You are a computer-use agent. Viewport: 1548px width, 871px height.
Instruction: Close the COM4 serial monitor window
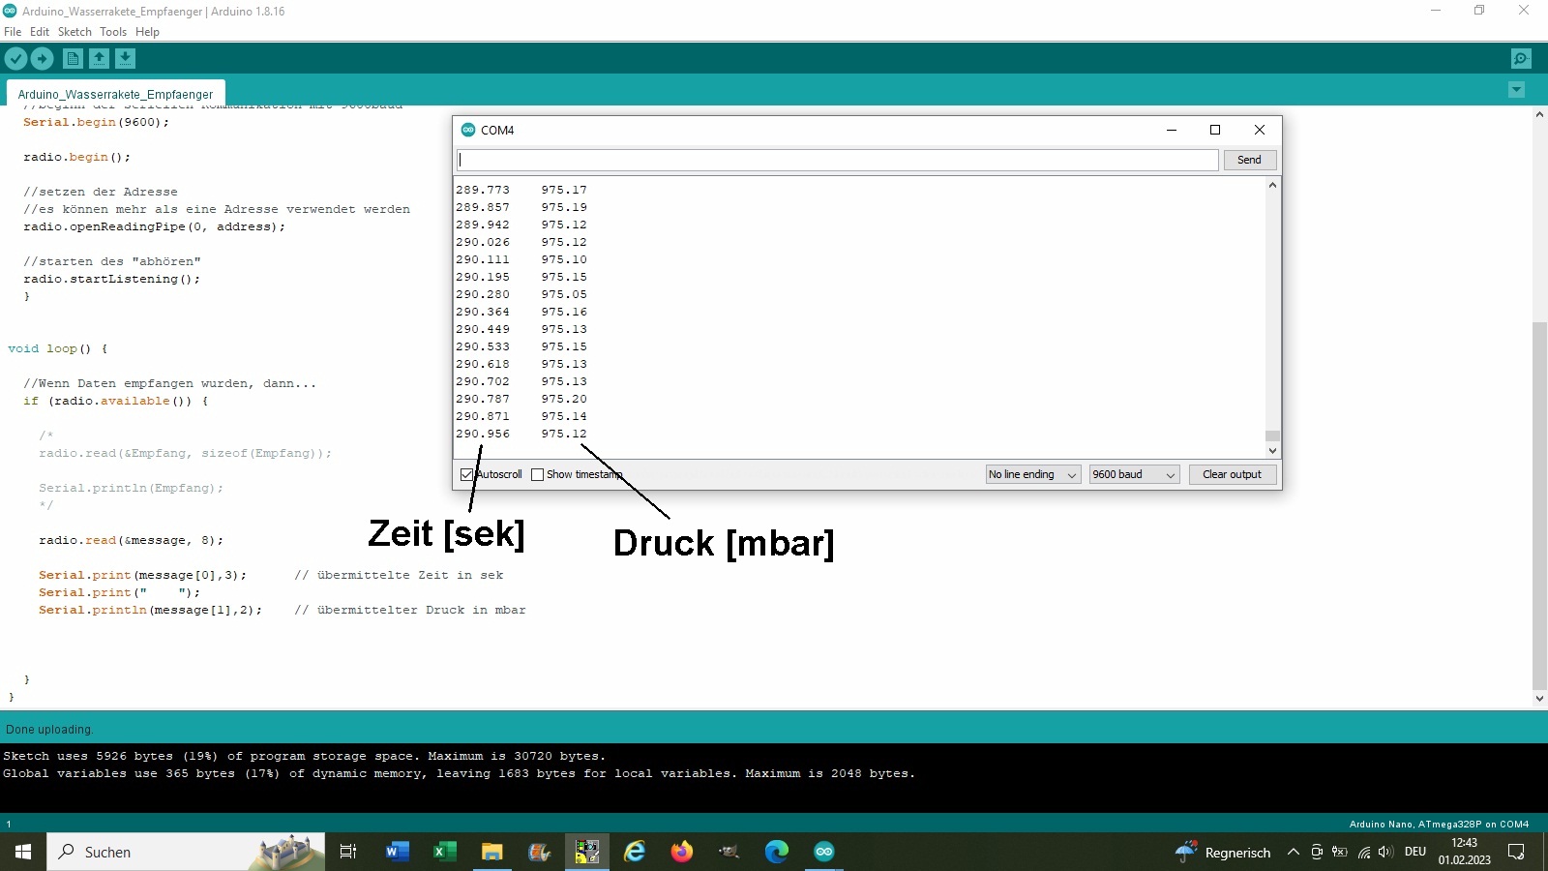tap(1259, 130)
